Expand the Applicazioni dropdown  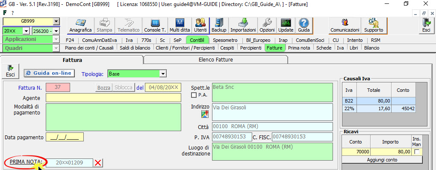point(56,39)
